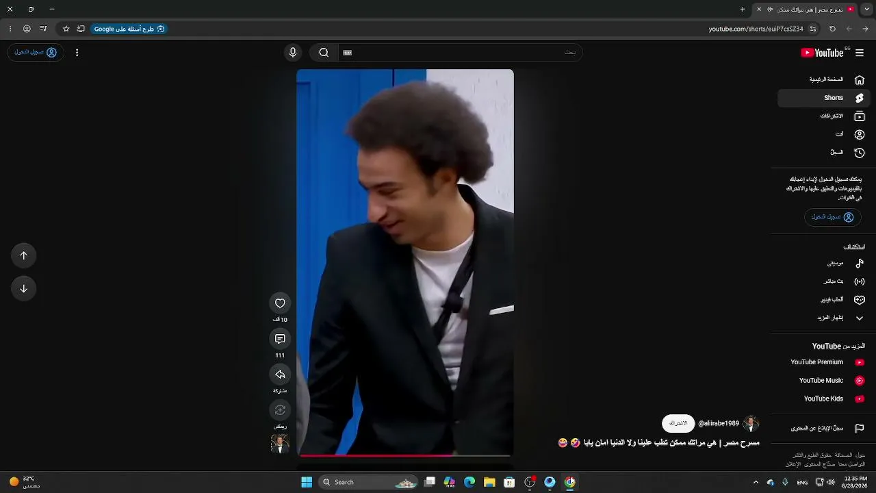The height and width of the screenshot is (493, 876).
Task: Expand Show more in the sidebar
Action: 823,318
